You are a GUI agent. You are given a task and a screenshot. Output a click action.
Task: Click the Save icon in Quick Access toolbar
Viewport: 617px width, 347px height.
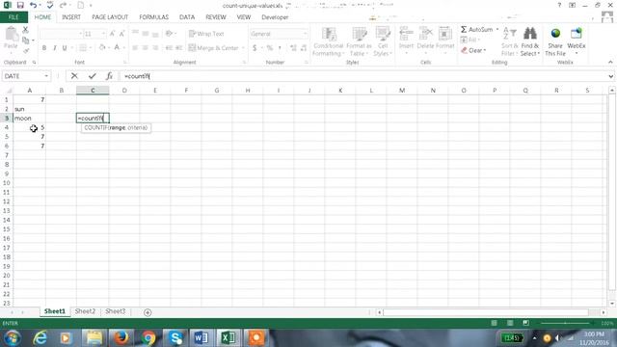pos(20,5)
